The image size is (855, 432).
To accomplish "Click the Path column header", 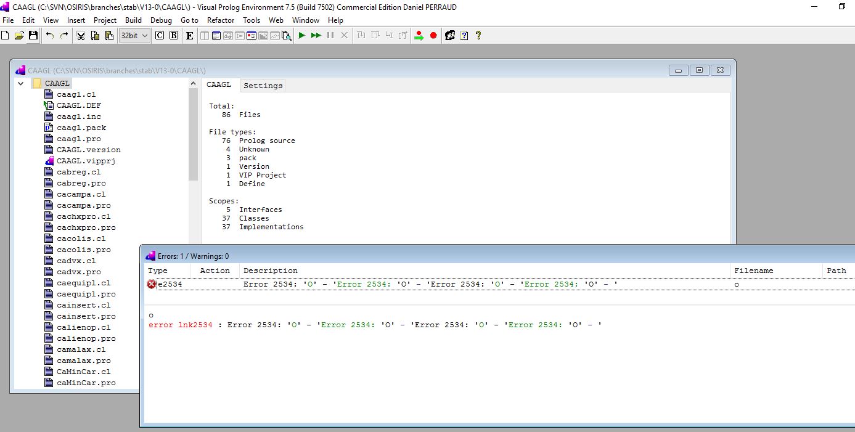I will (x=838, y=271).
